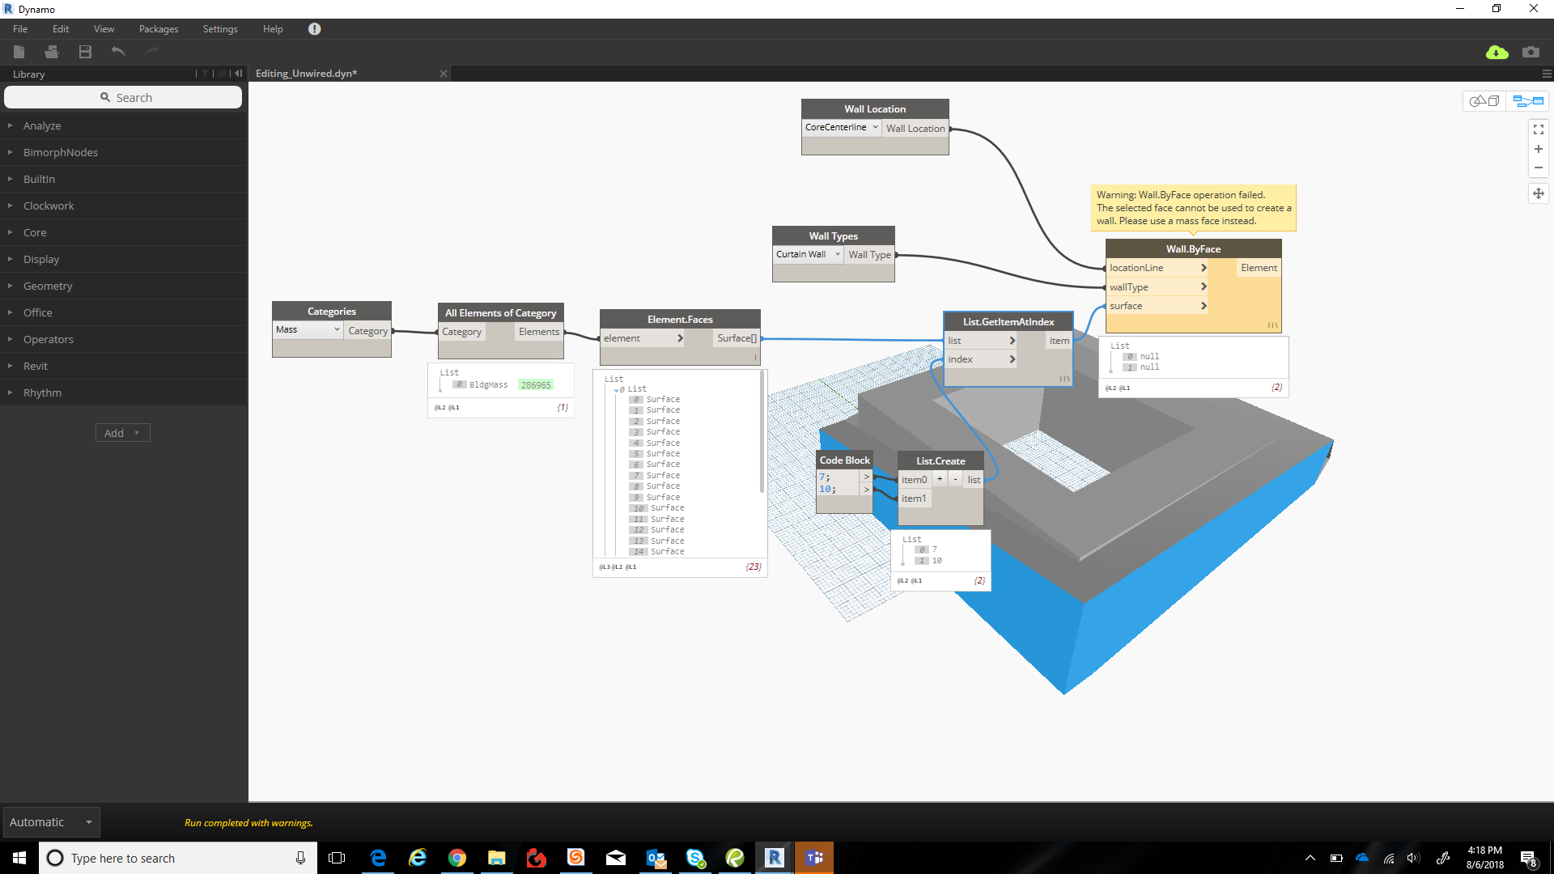The width and height of the screenshot is (1554, 874).
Task: Click the Add button in Library
Action: [123, 433]
